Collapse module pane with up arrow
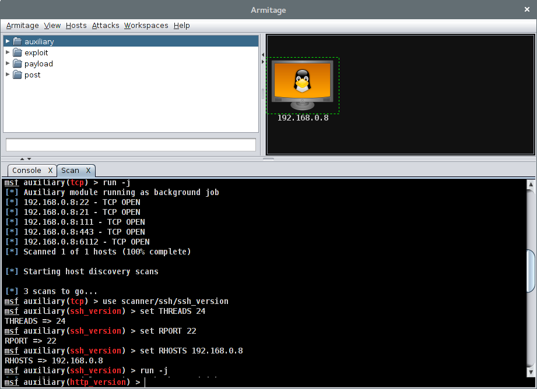The height and width of the screenshot is (389, 537). point(22,159)
